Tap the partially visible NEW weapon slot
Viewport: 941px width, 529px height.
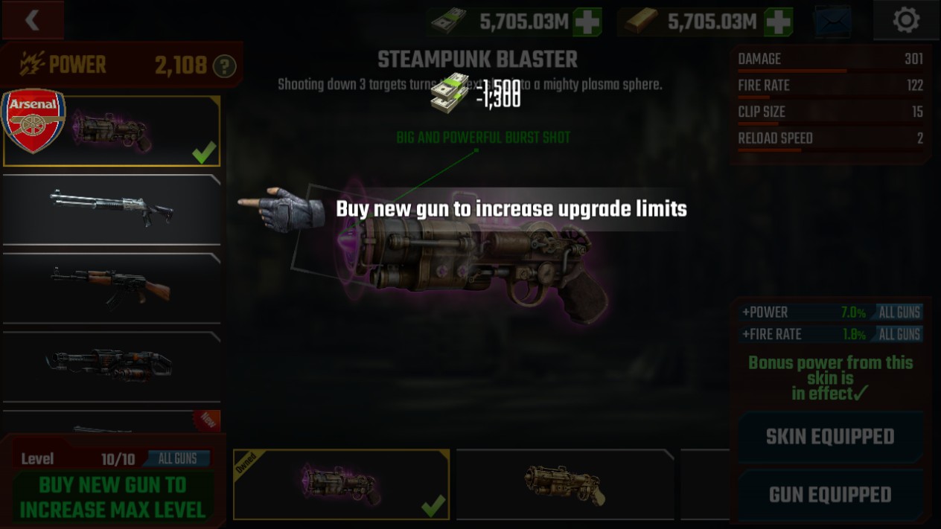[112, 422]
